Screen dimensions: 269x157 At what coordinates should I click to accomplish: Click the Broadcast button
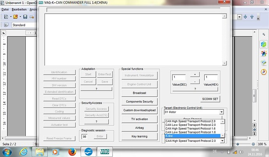140,93
